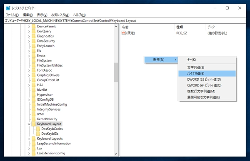Image resolution: width=250 pixels, height=161 pixels.
Task: Select the DosKeybCodes subkey
Action: click(52, 129)
